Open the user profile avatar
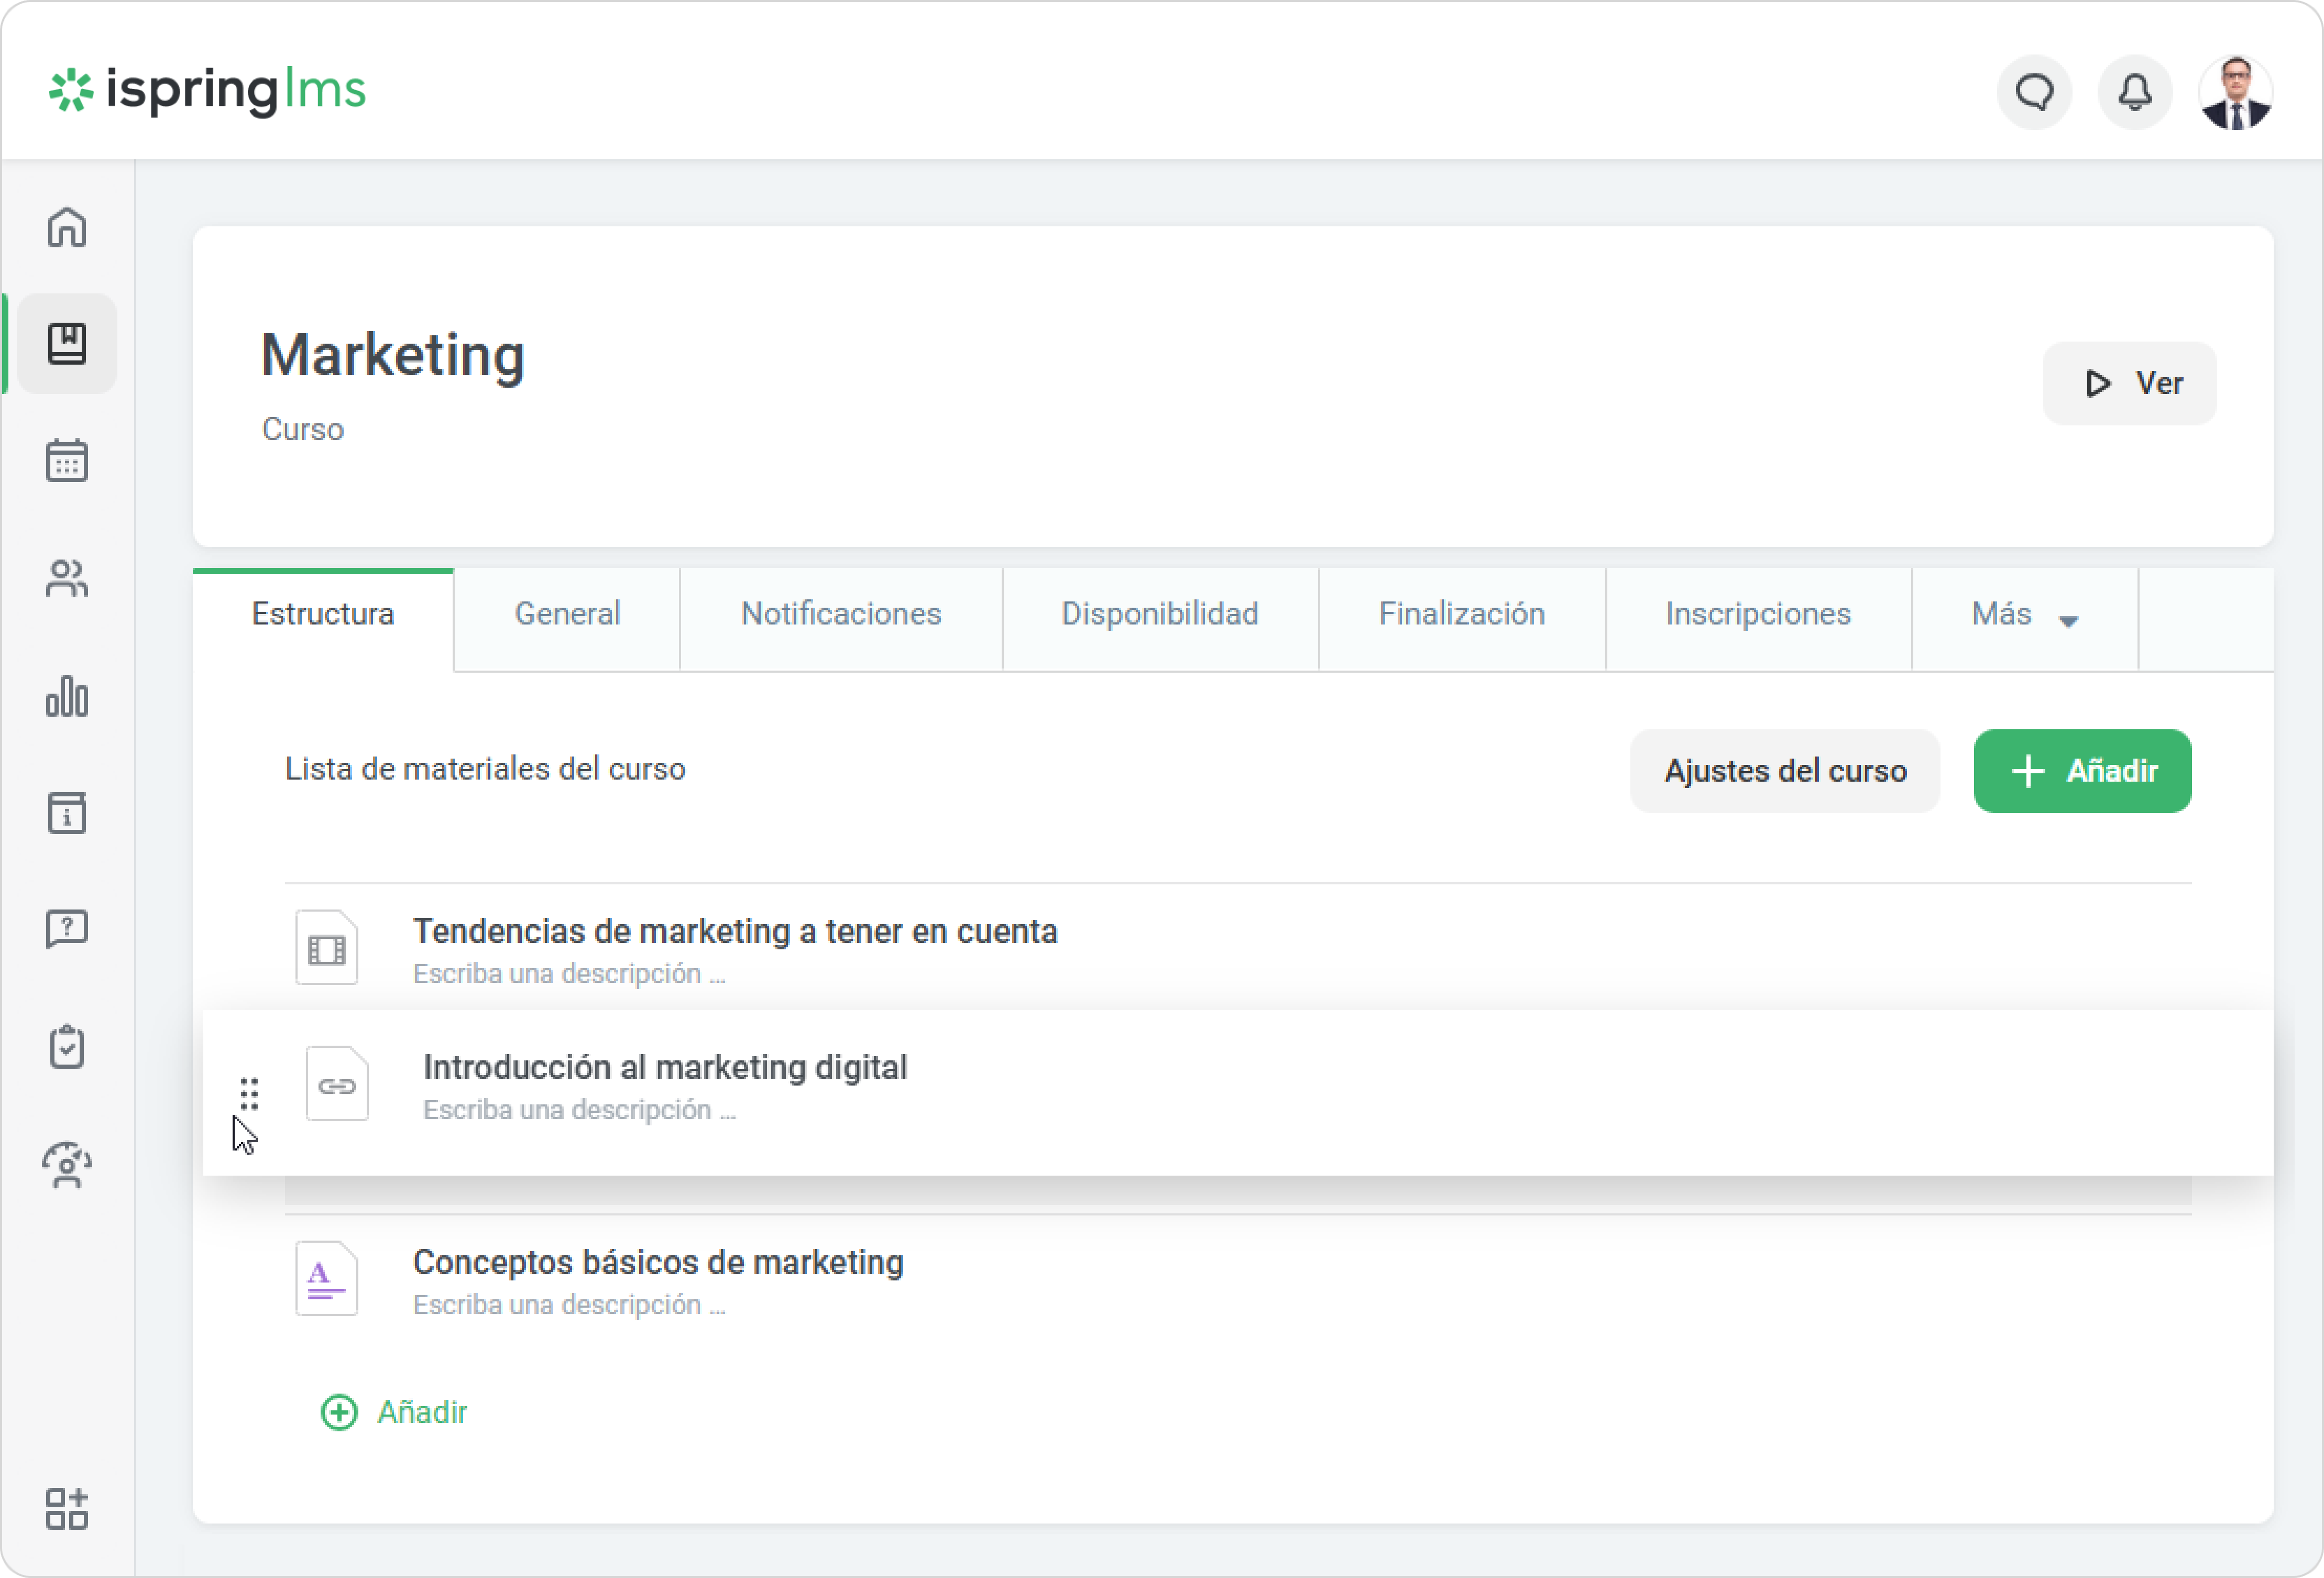The image size is (2324, 1578). (x=2235, y=92)
